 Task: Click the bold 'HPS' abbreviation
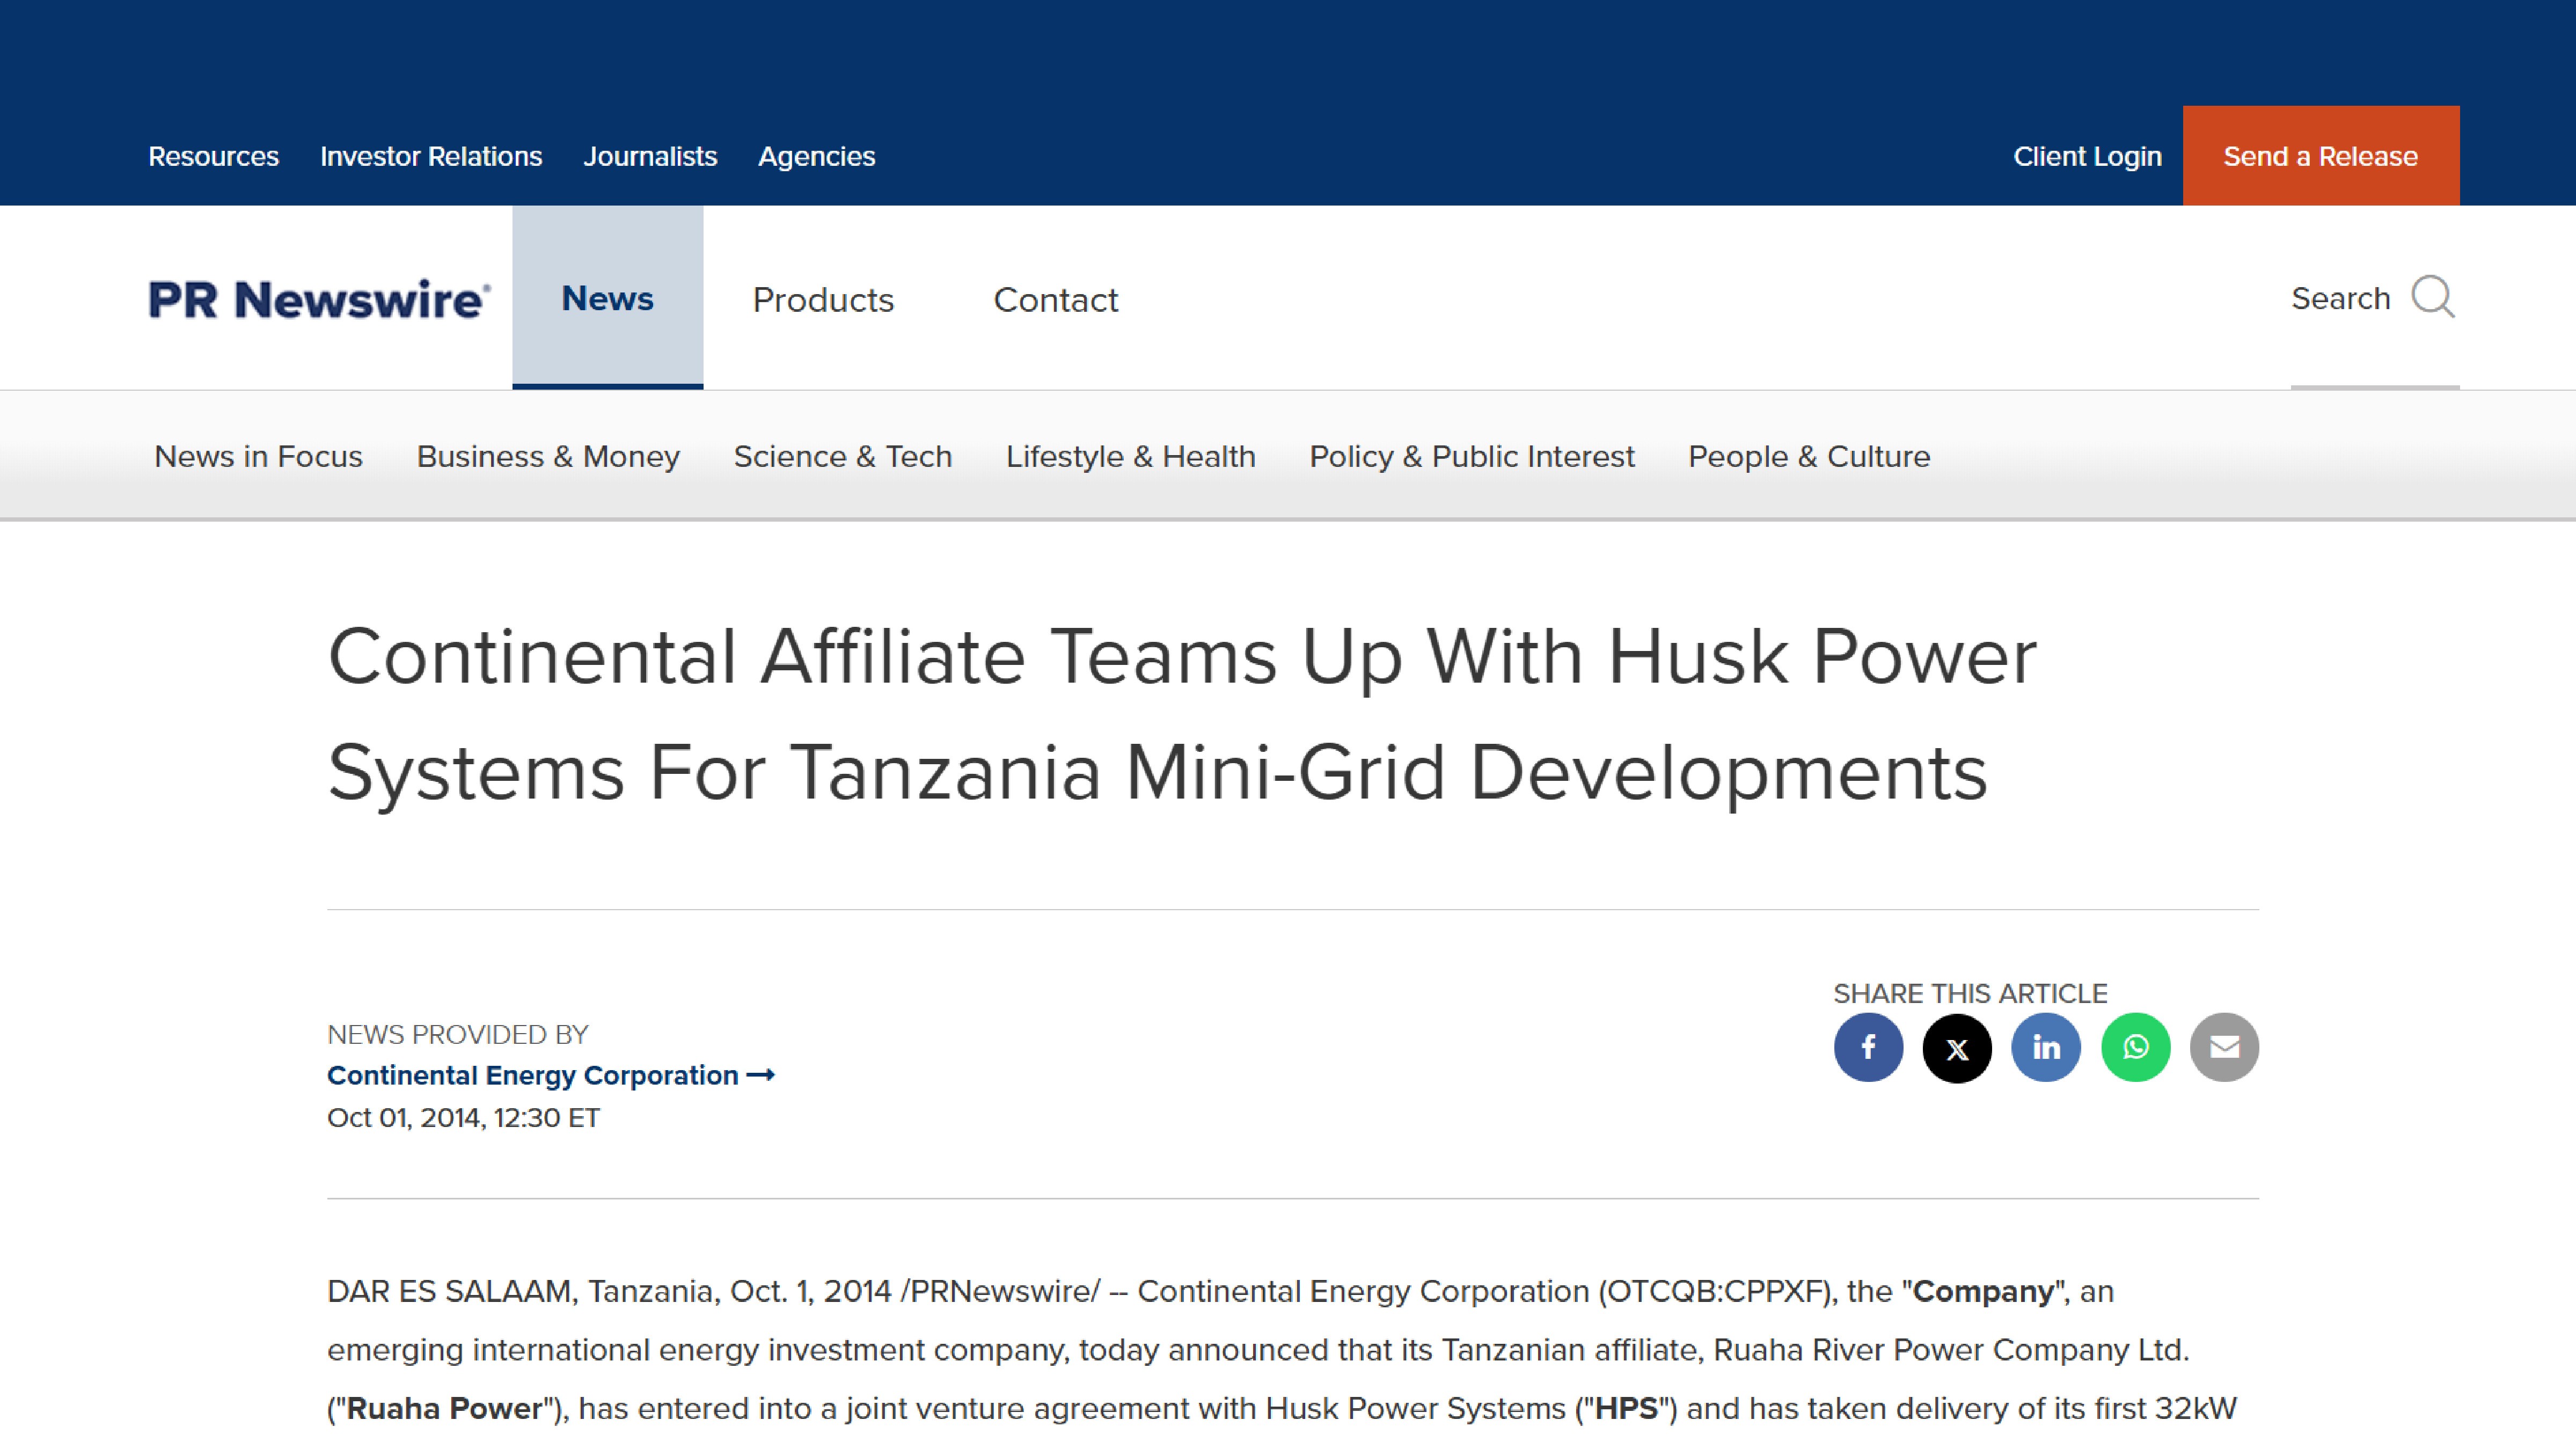1627,1408
